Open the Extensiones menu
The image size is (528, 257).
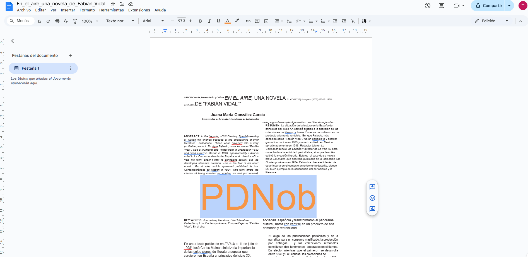[139, 10]
